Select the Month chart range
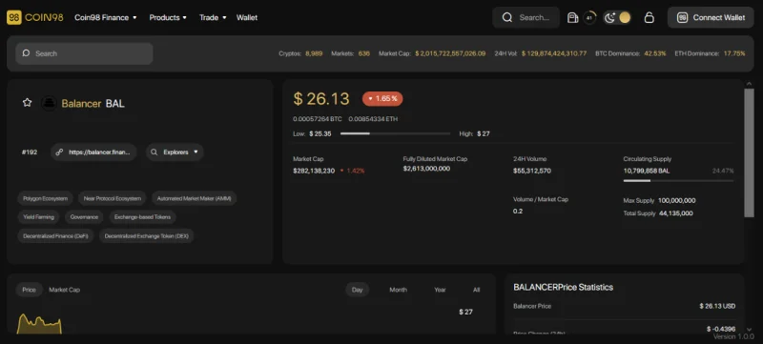 click(398, 290)
